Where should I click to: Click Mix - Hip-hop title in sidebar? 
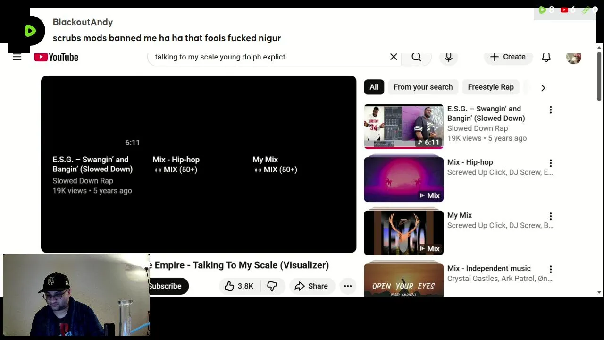[x=470, y=162]
